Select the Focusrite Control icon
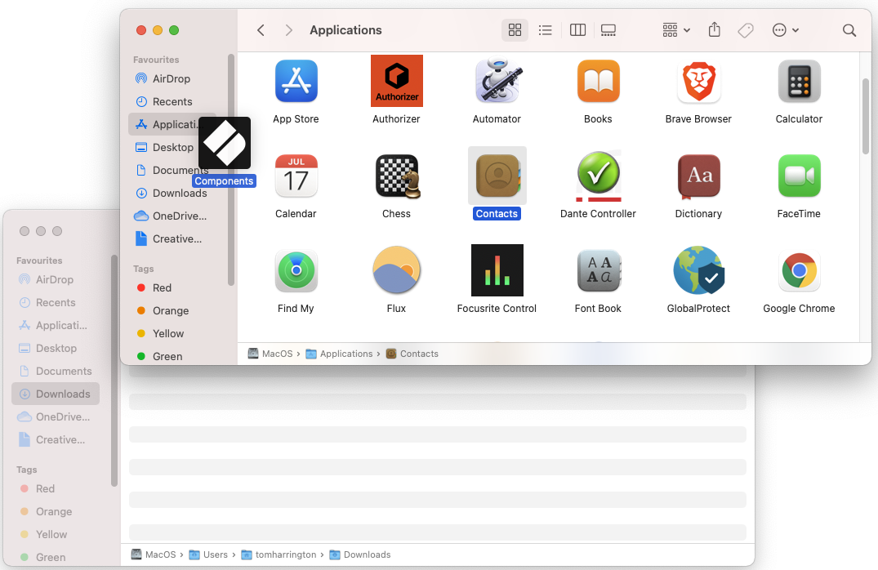The image size is (878, 570). (497, 269)
